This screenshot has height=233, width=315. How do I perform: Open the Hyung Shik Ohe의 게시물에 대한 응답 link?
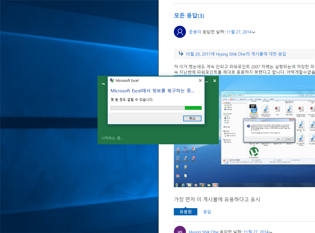click(x=236, y=54)
